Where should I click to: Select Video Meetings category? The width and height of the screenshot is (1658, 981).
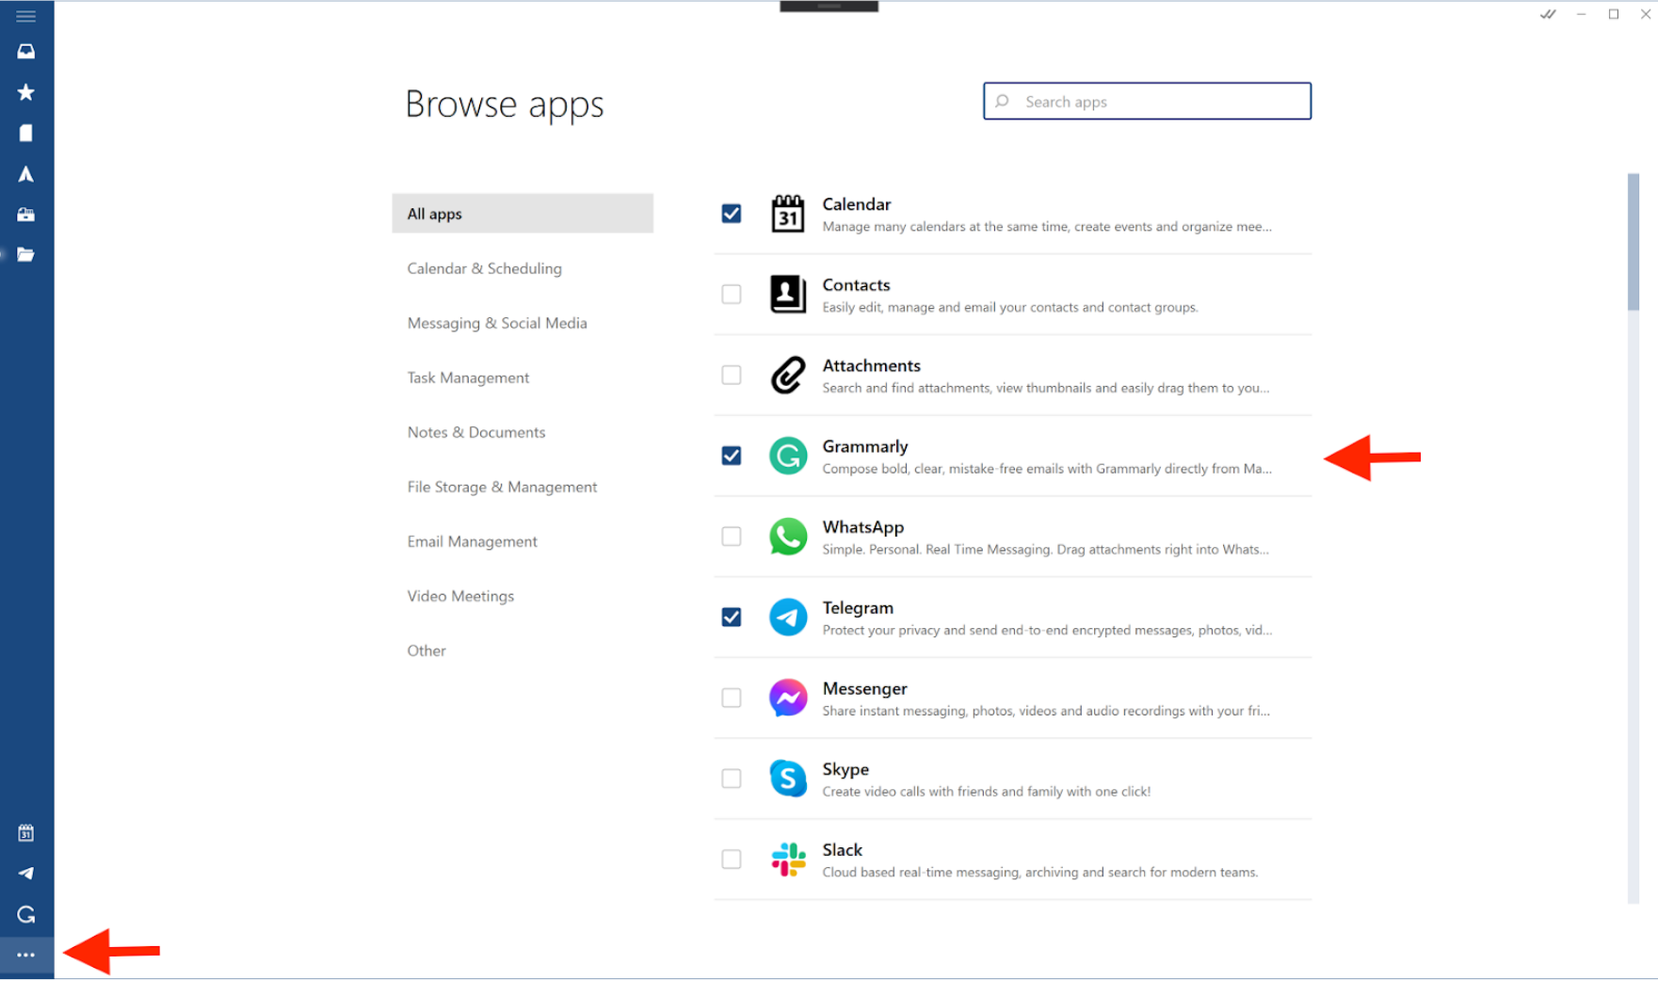[460, 596]
